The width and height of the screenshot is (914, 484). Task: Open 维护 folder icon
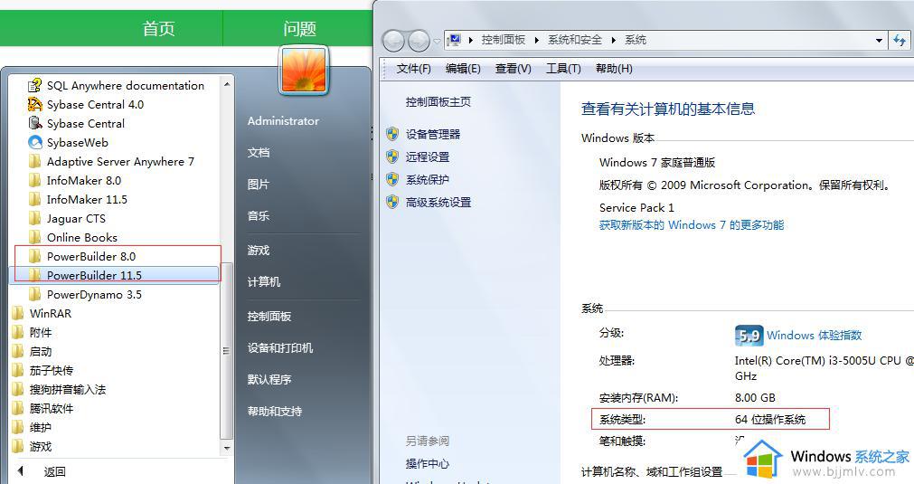(18, 427)
